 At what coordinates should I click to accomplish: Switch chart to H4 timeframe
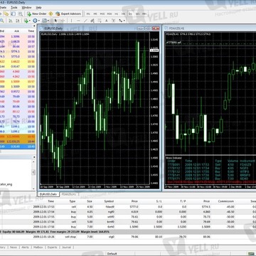[123, 14]
